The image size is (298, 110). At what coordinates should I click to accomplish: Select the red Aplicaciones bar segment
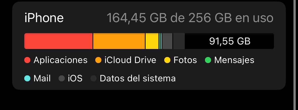click(x=58, y=41)
